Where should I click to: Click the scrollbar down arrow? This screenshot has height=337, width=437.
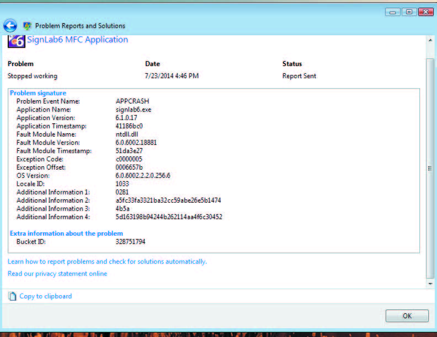(x=430, y=284)
